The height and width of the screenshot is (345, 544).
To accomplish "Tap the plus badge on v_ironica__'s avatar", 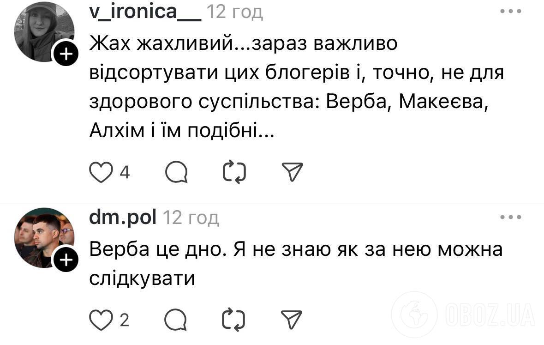I will click(x=66, y=54).
